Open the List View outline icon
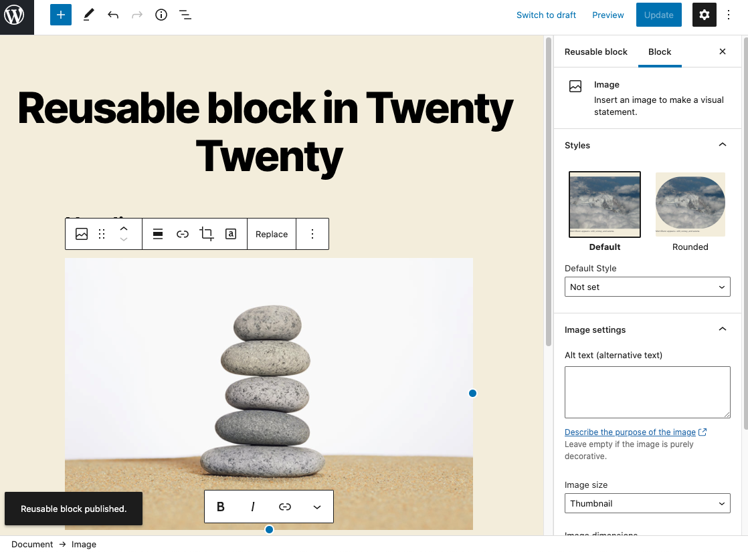Image resolution: width=748 pixels, height=552 pixels. 185,14
